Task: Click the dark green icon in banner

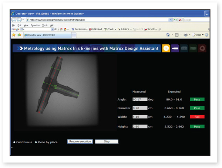Action: 193,48
